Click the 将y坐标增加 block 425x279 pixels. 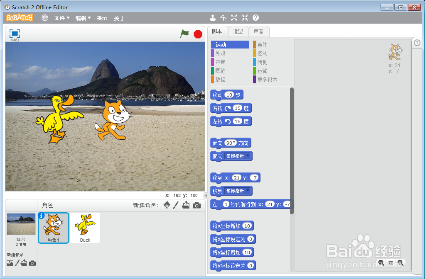(232, 252)
